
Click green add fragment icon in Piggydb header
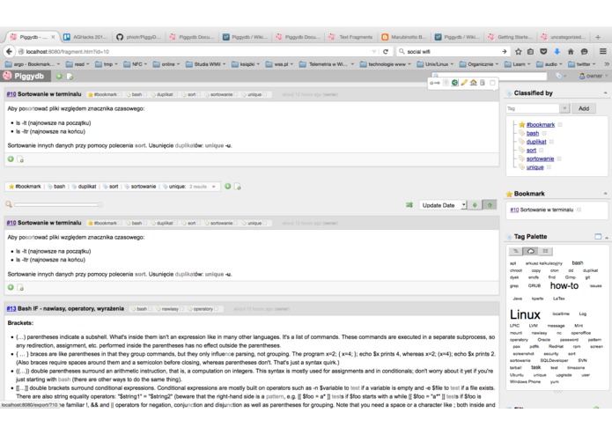pos(59,77)
